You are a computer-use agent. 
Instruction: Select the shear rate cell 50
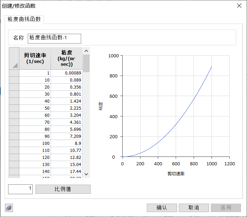tap(35, 108)
